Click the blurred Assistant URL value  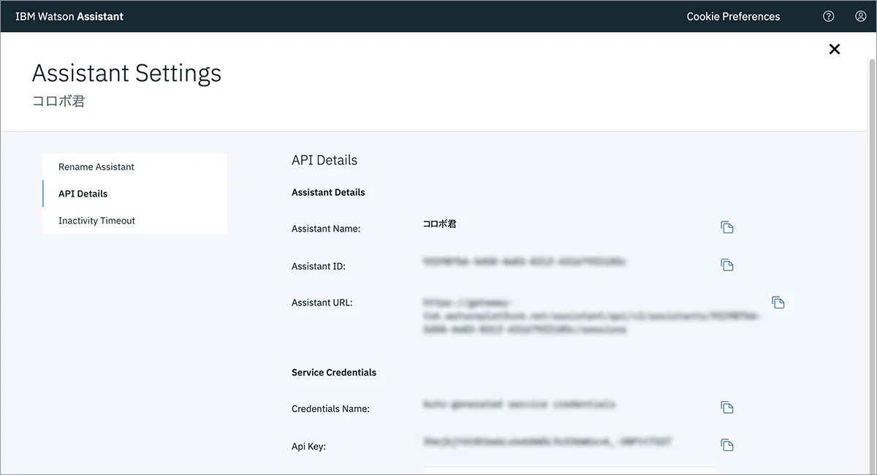tap(593, 316)
